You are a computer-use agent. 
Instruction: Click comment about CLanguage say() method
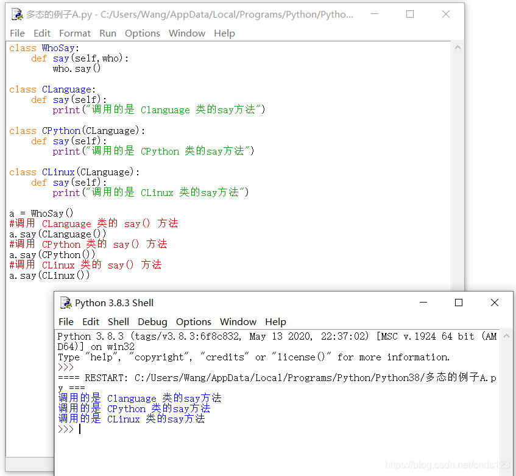point(93,223)
